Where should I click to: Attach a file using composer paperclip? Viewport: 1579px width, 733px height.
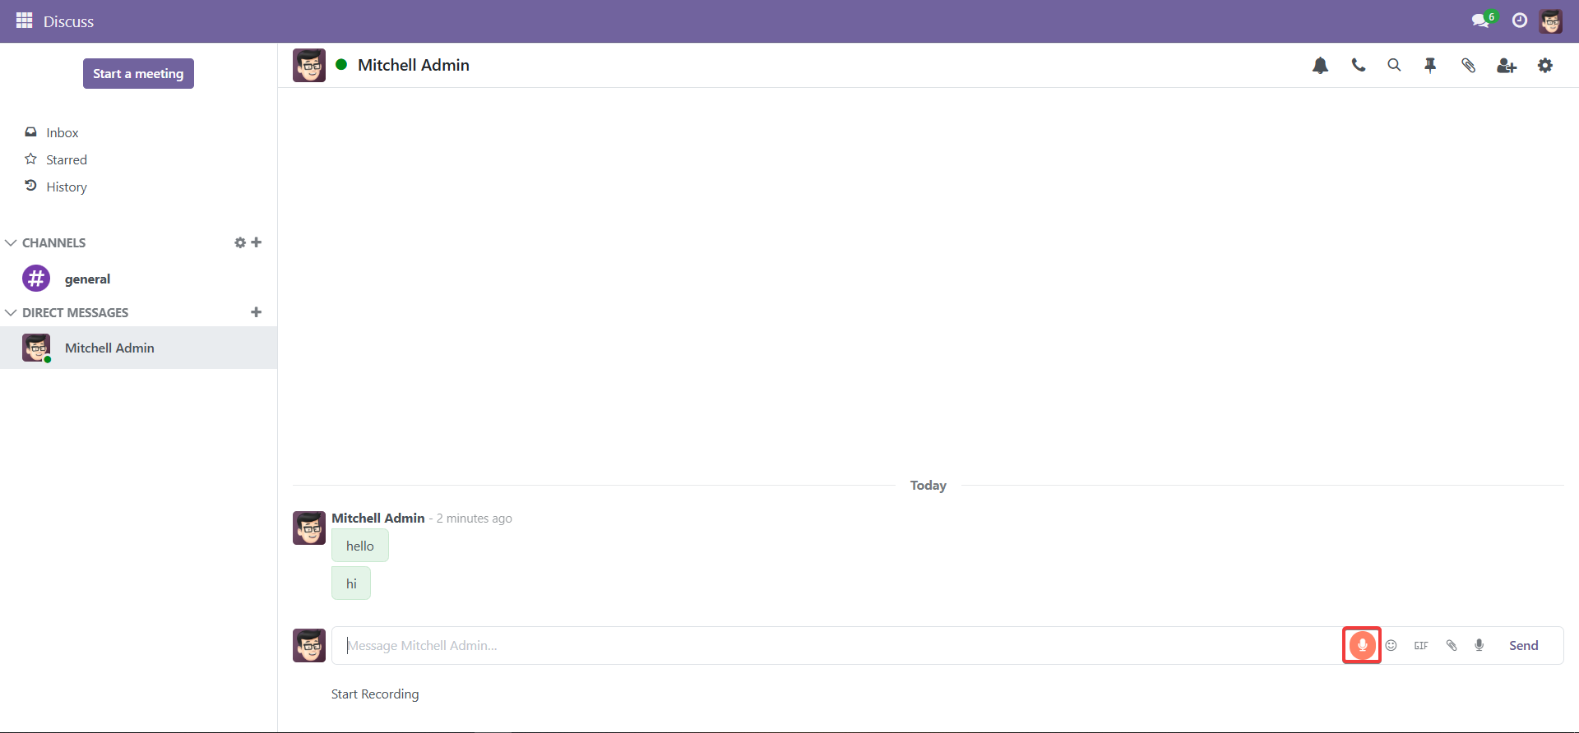(x=1452, y=646)
